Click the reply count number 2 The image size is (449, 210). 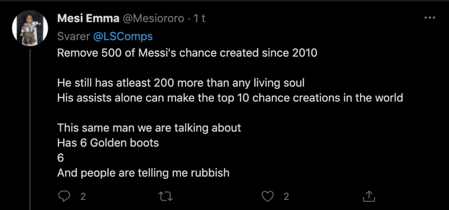point(82,197)
